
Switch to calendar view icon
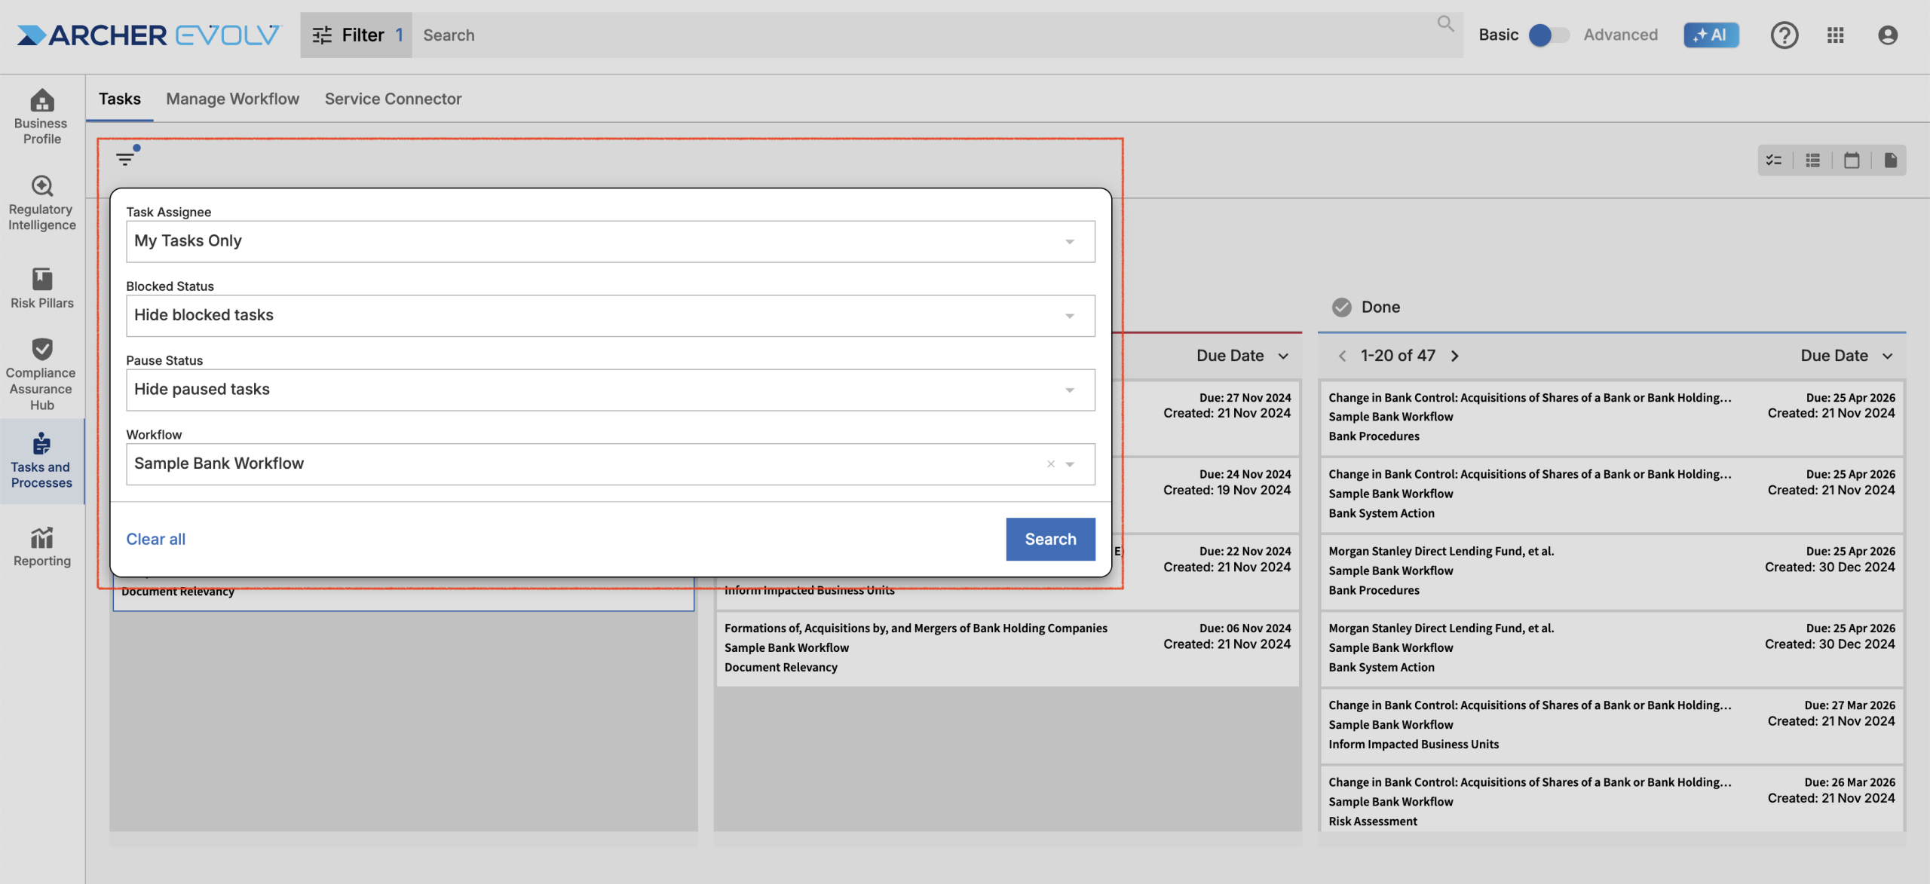click(x=1852, y=160)
